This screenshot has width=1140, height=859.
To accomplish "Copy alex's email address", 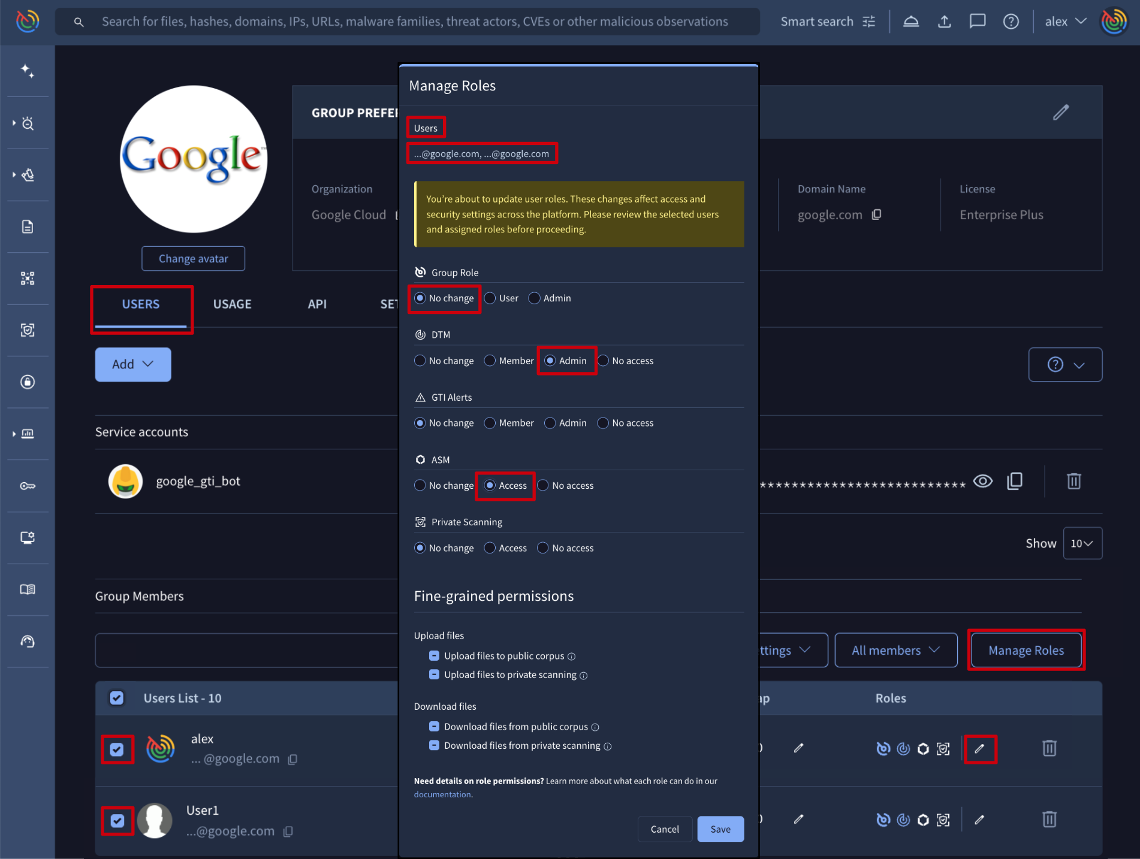I will coord(292,760).
